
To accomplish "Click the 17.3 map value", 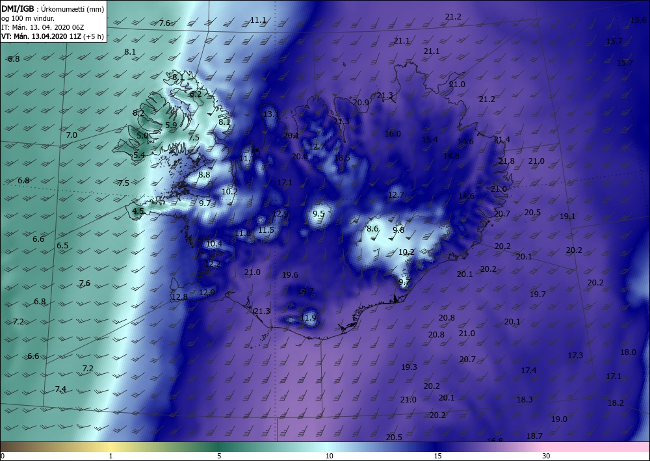I will point(575,355).
